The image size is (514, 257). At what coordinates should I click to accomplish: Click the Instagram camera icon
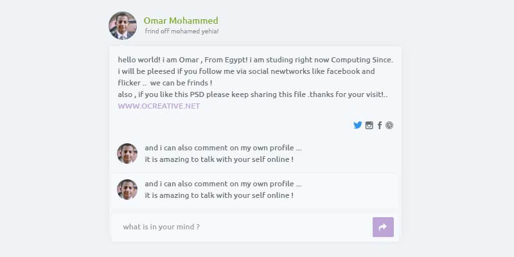[369, 125]
